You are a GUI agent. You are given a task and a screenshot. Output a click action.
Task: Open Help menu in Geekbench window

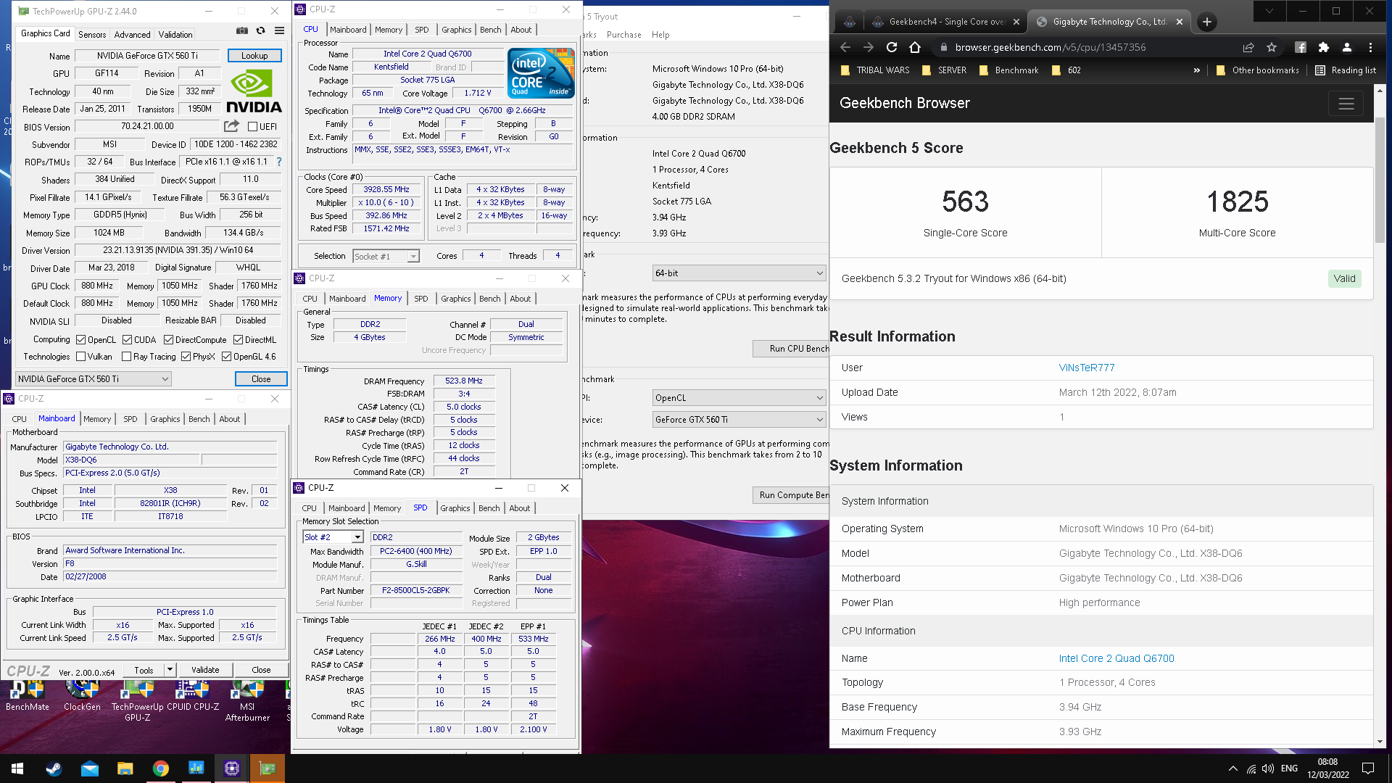(660, 35)
